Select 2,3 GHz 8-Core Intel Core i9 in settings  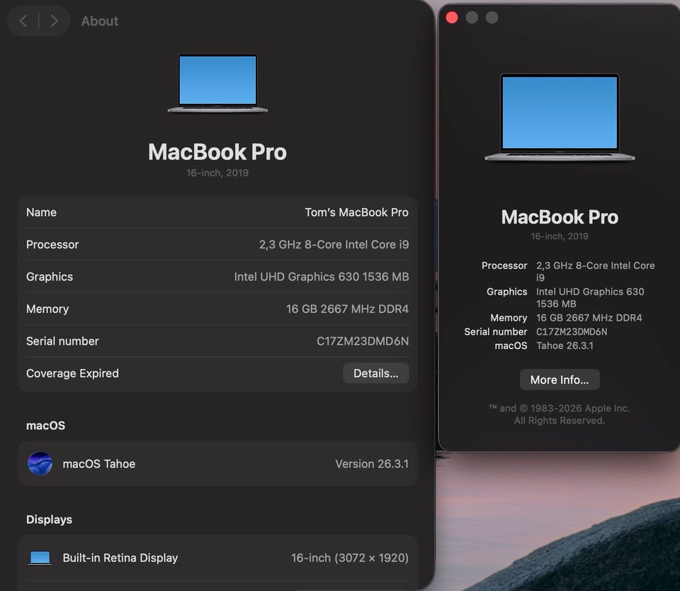334,244
